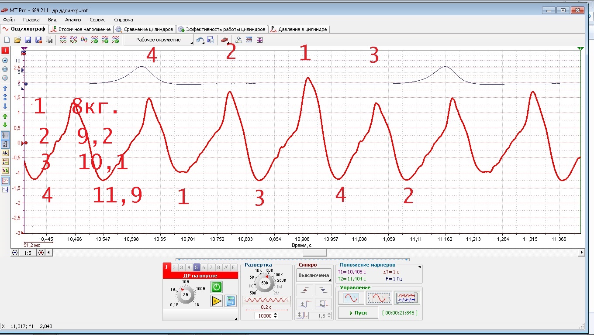The height and width of the screenshot is (335, 594).
Task: Click the single sine wave mode button in Управление
Action: (351, 298)
